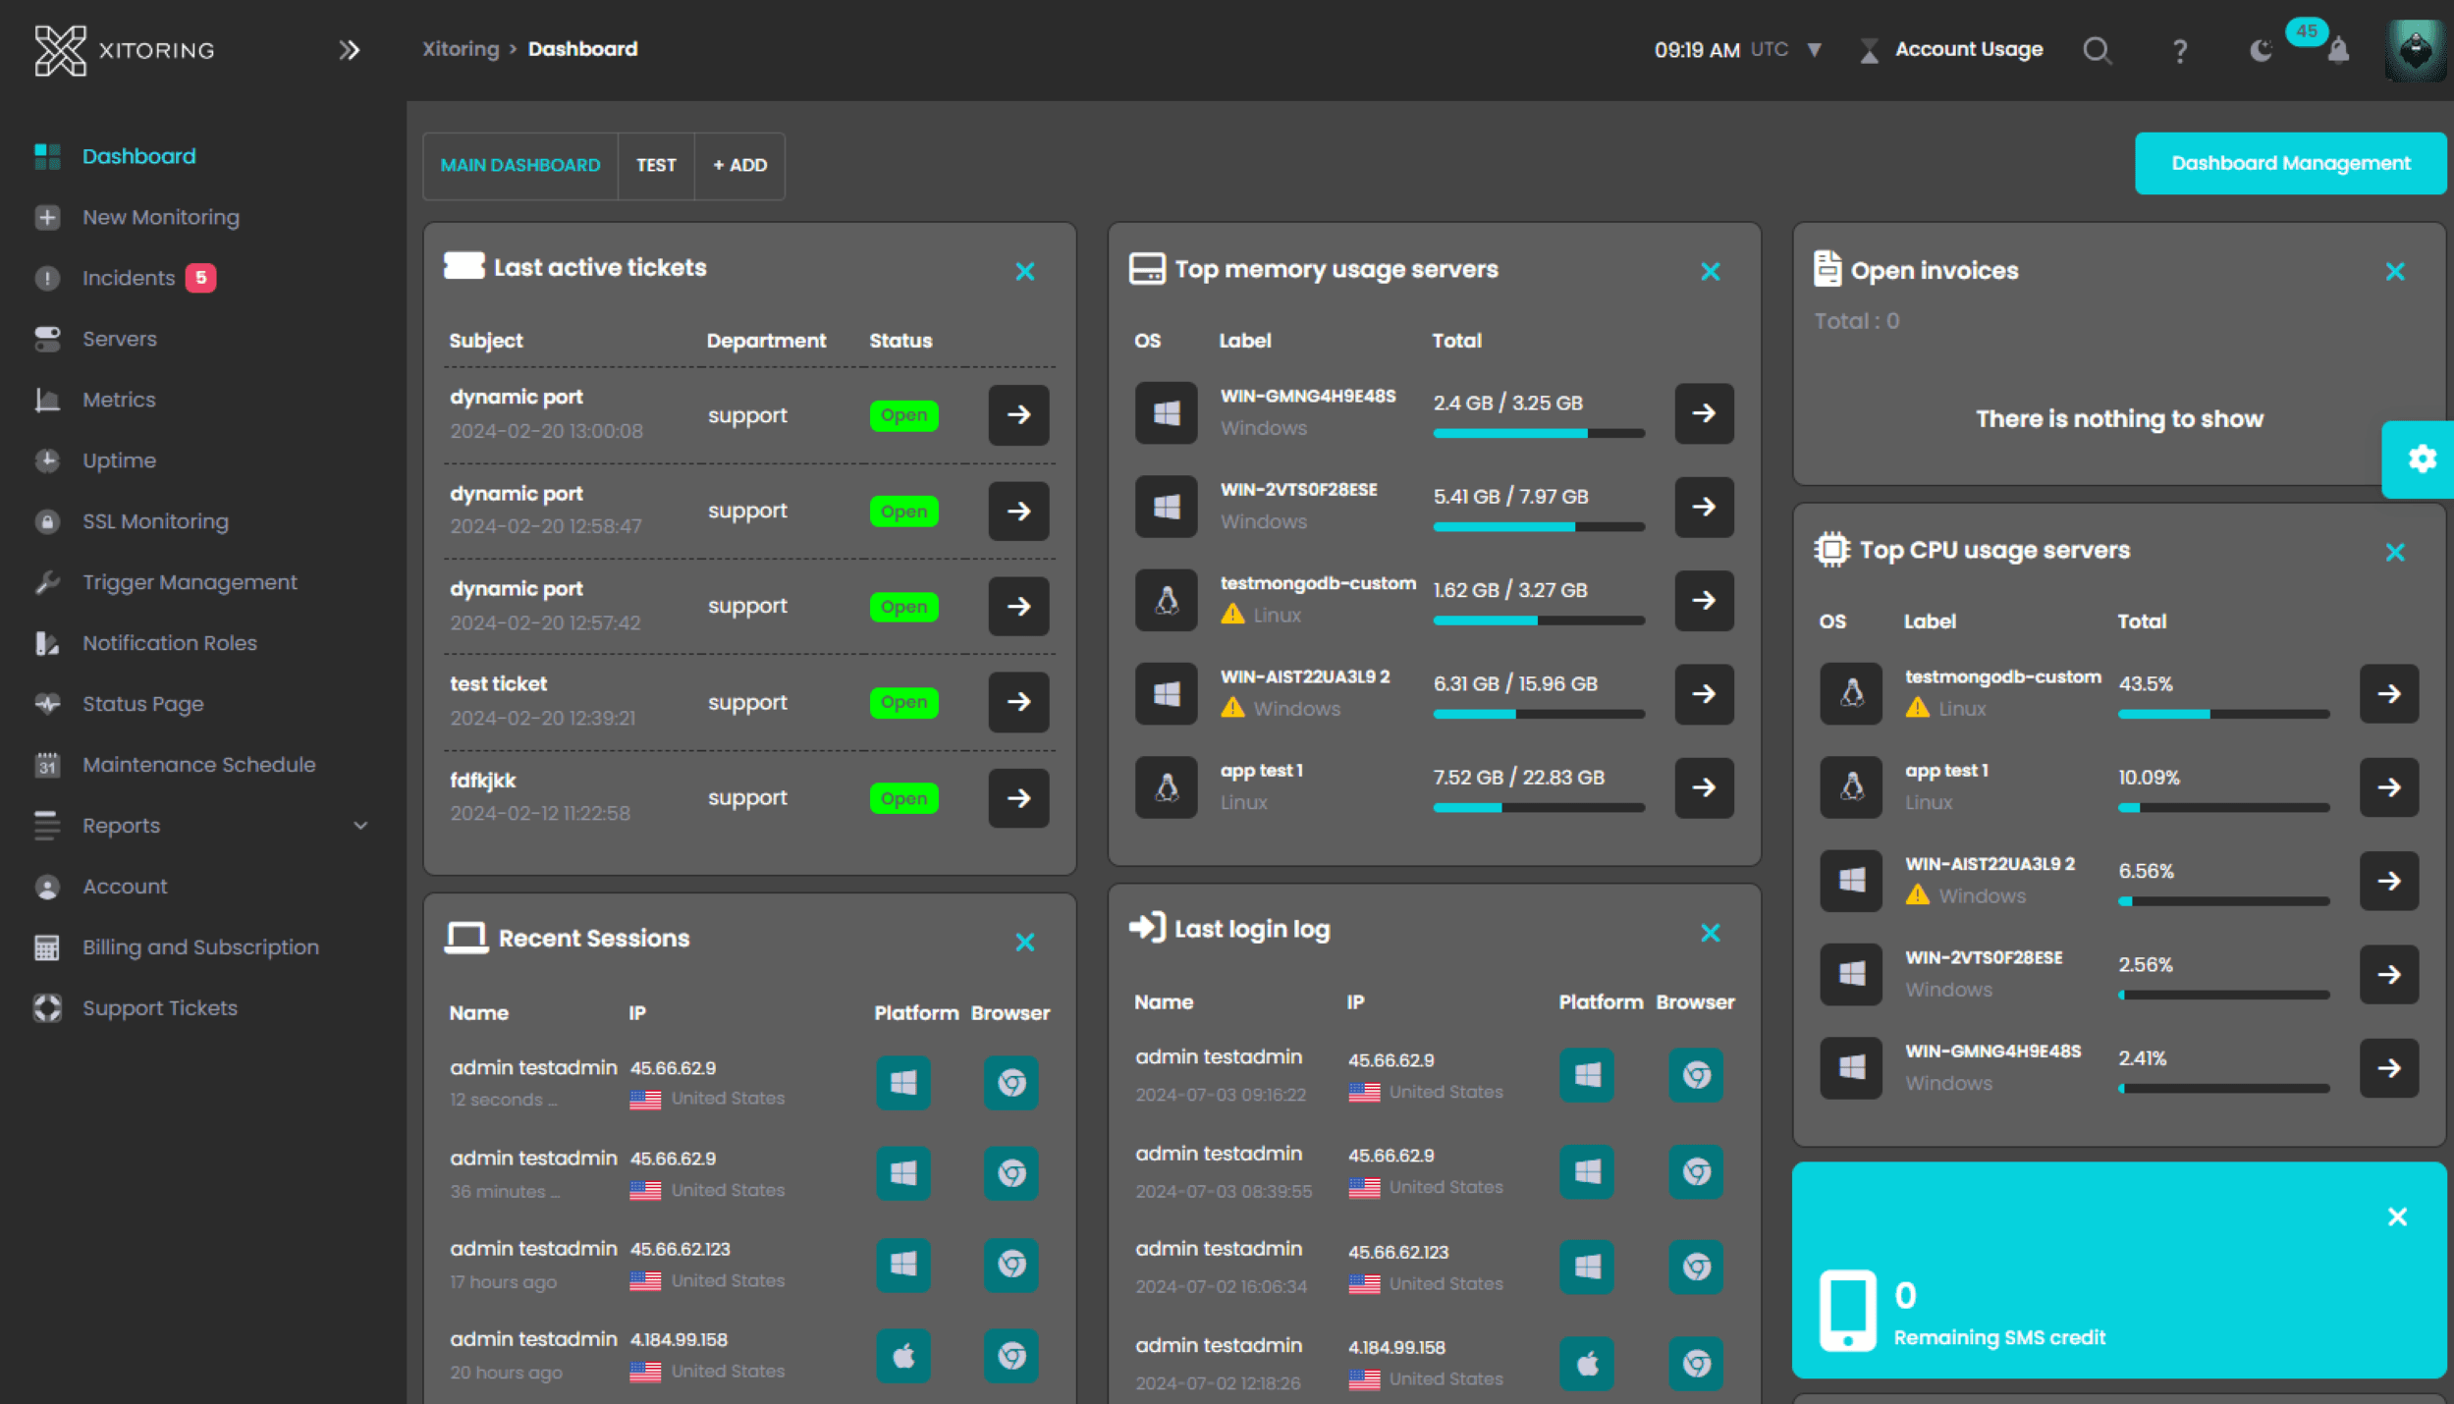Open Trigger Management in sidebar

coord(189,582)
